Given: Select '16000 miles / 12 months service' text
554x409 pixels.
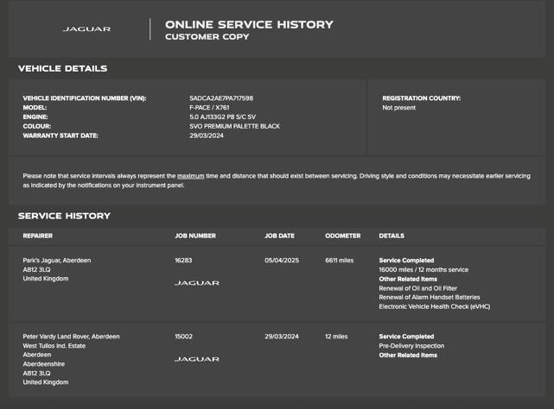Looking at the screenshot, I should tap(423, 269).
